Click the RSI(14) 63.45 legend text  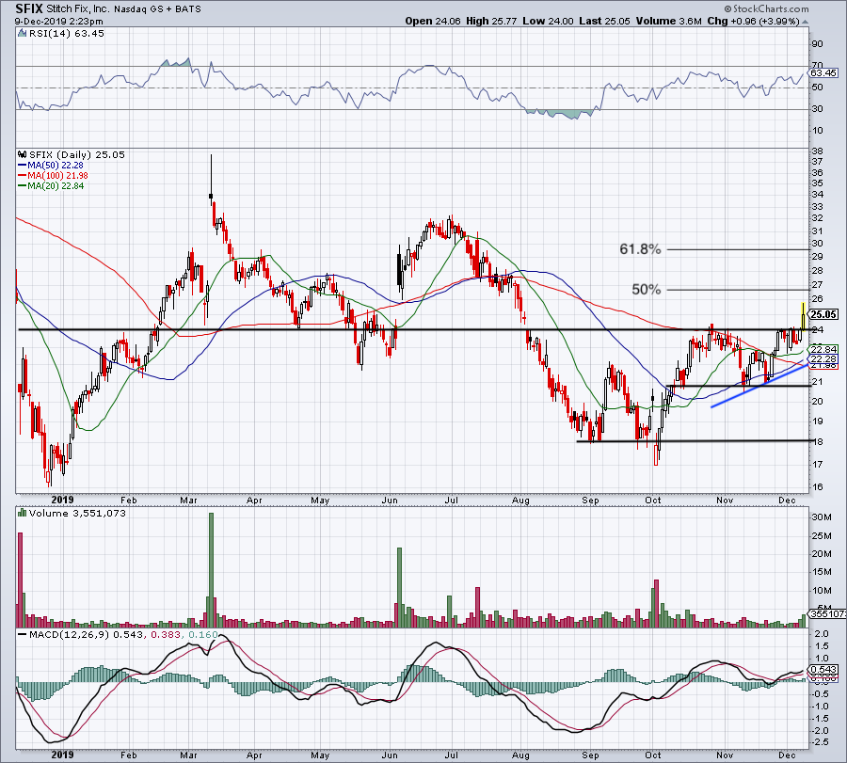click(x=67, y=33)
